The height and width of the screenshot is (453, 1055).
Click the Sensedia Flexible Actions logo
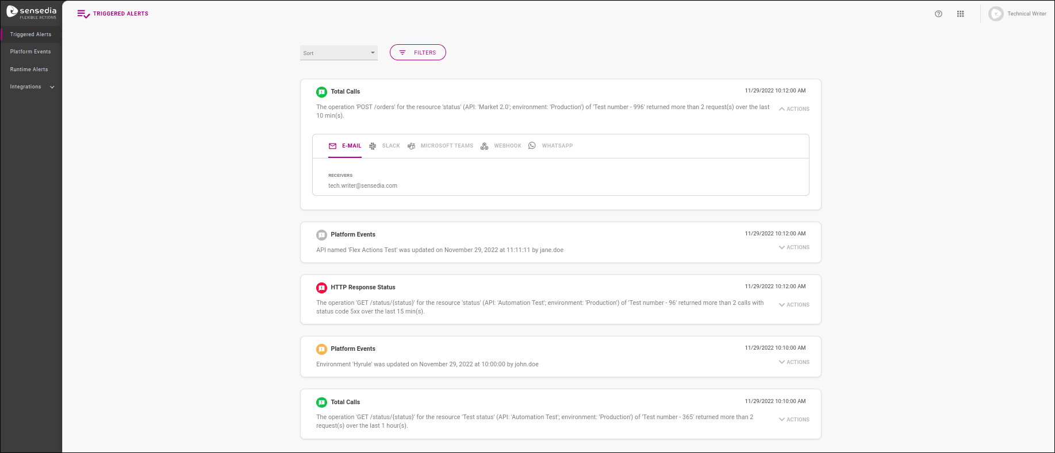31,13
